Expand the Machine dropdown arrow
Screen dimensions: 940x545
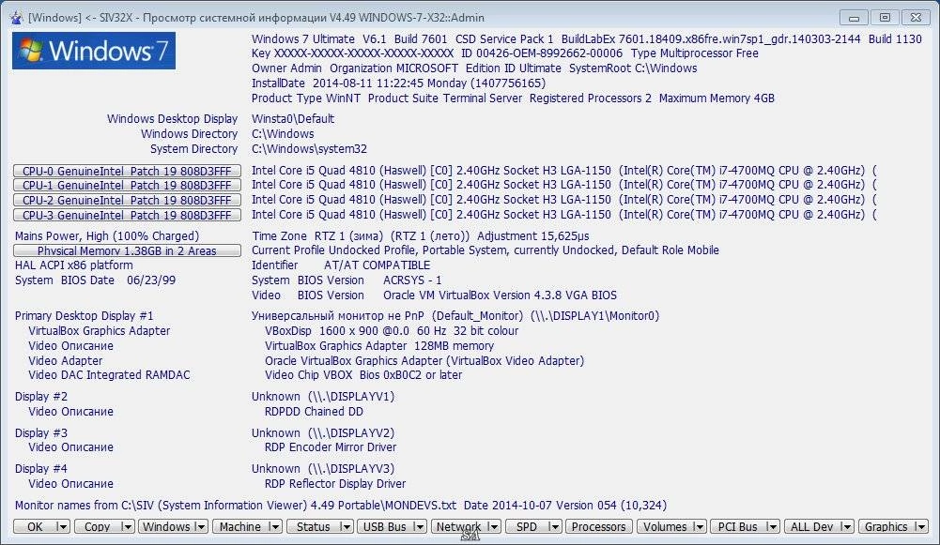[274, 526]
